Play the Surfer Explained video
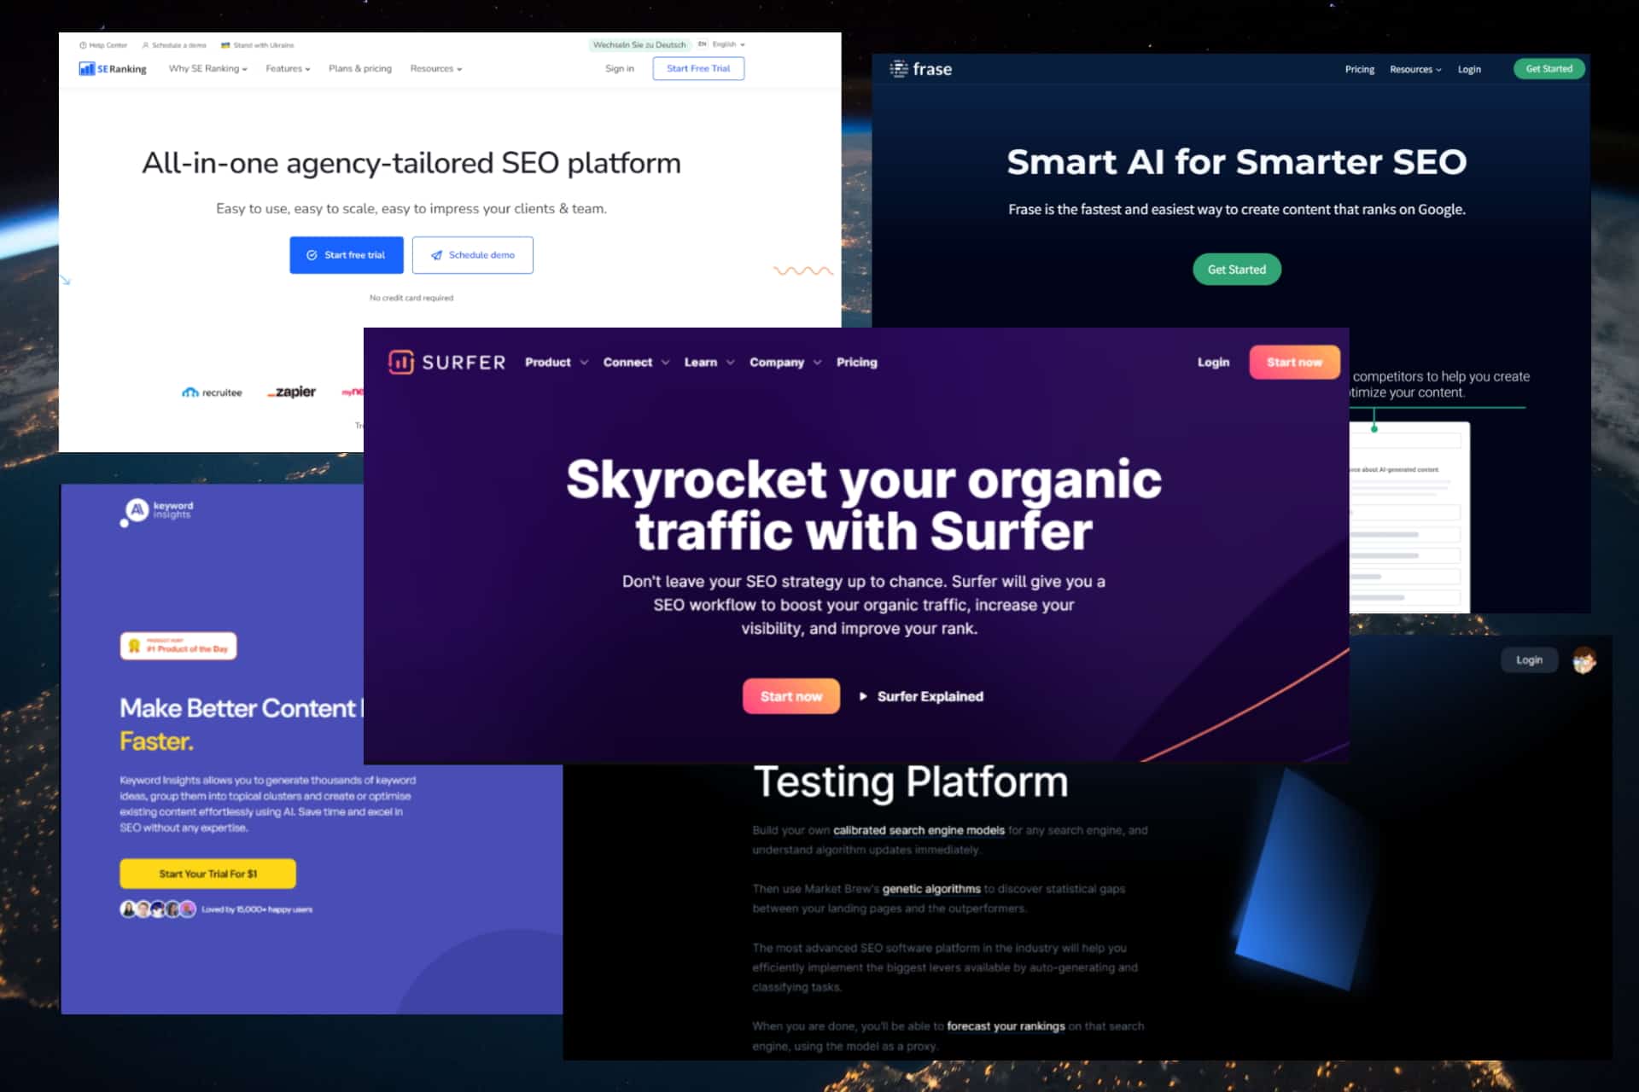Image resolution: width=1639 pixels, height=1092 pixels. (x=921, y=697)
